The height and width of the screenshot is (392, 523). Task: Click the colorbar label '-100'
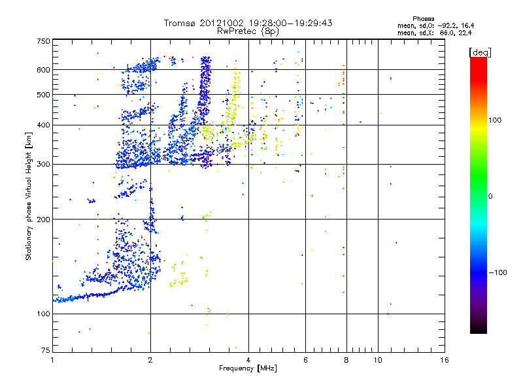(498, 272)
